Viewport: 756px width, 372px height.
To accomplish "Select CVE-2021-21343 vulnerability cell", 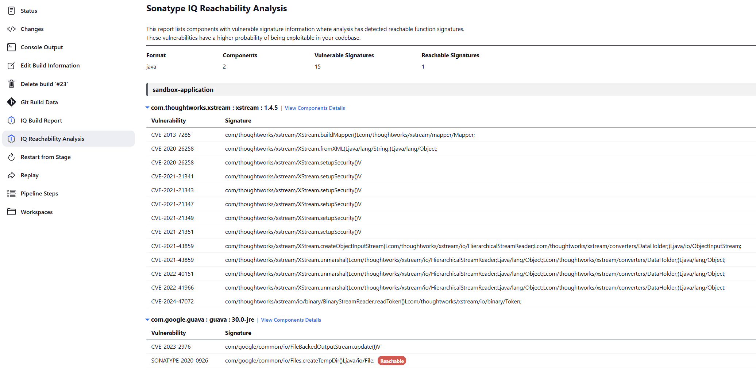I will [172, 190].
